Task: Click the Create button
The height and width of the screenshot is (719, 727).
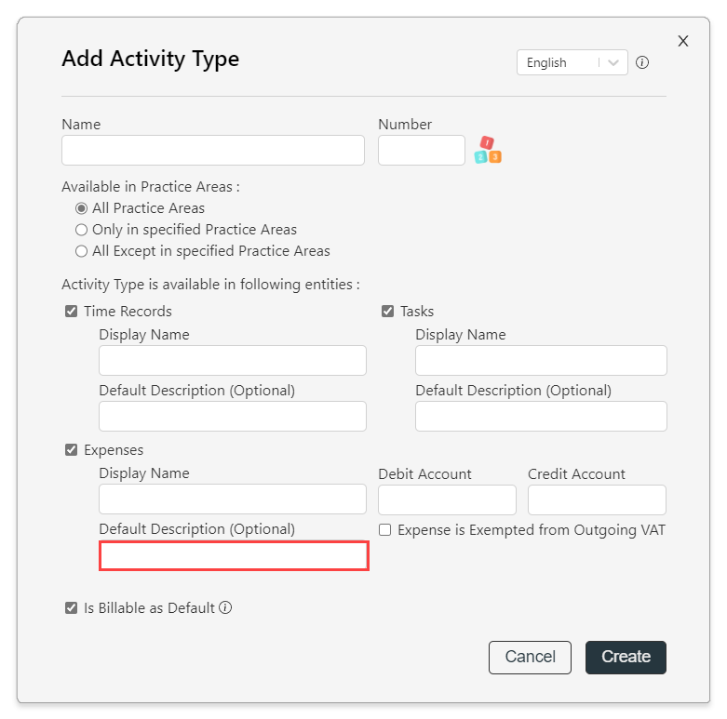Action: tap(626, 658)
